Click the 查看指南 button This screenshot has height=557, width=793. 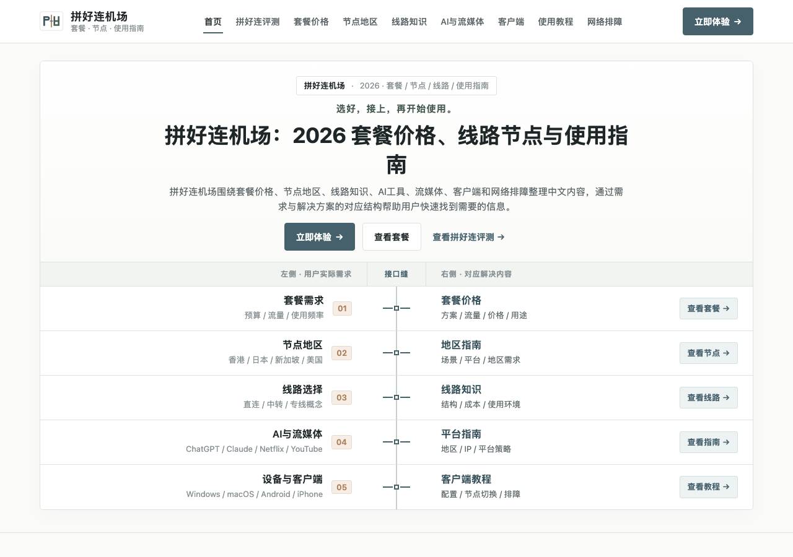[709, 442]
